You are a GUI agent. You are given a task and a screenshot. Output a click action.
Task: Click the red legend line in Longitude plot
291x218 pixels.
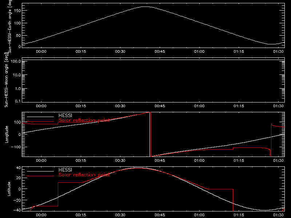(40, 122)
